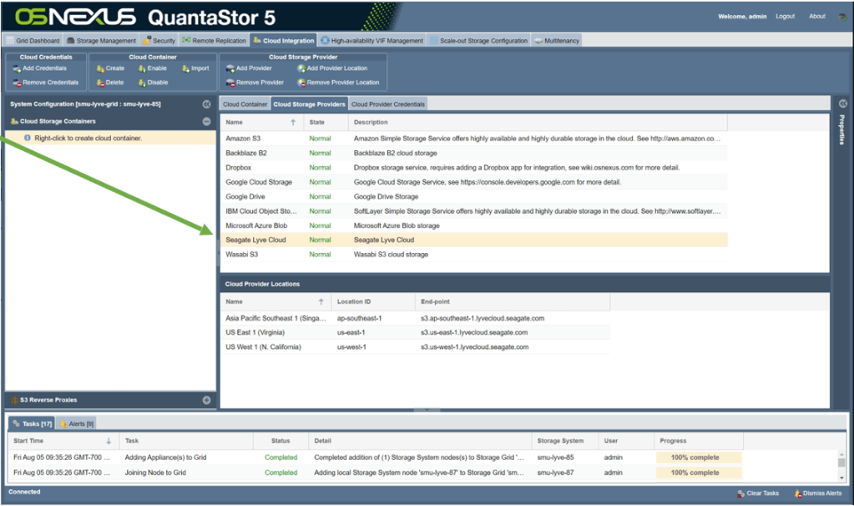Image resolution: width=854 pixels, height=506 pixels.
Task: Collapse the Cloud Storage Containers section
Action: [x=206, y=121]
